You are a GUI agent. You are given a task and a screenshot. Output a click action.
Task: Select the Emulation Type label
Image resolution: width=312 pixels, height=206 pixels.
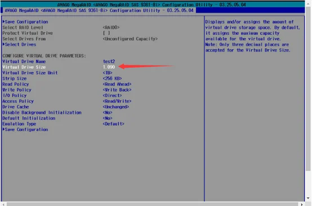[x=19, y=124]
